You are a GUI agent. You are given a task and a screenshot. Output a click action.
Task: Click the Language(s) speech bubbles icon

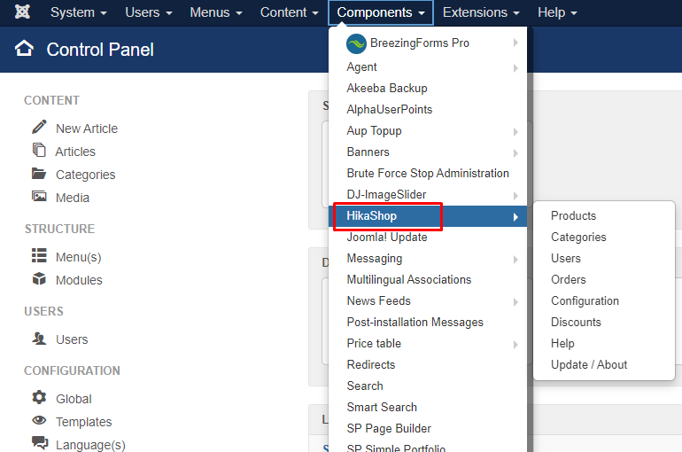click(40, 442)
